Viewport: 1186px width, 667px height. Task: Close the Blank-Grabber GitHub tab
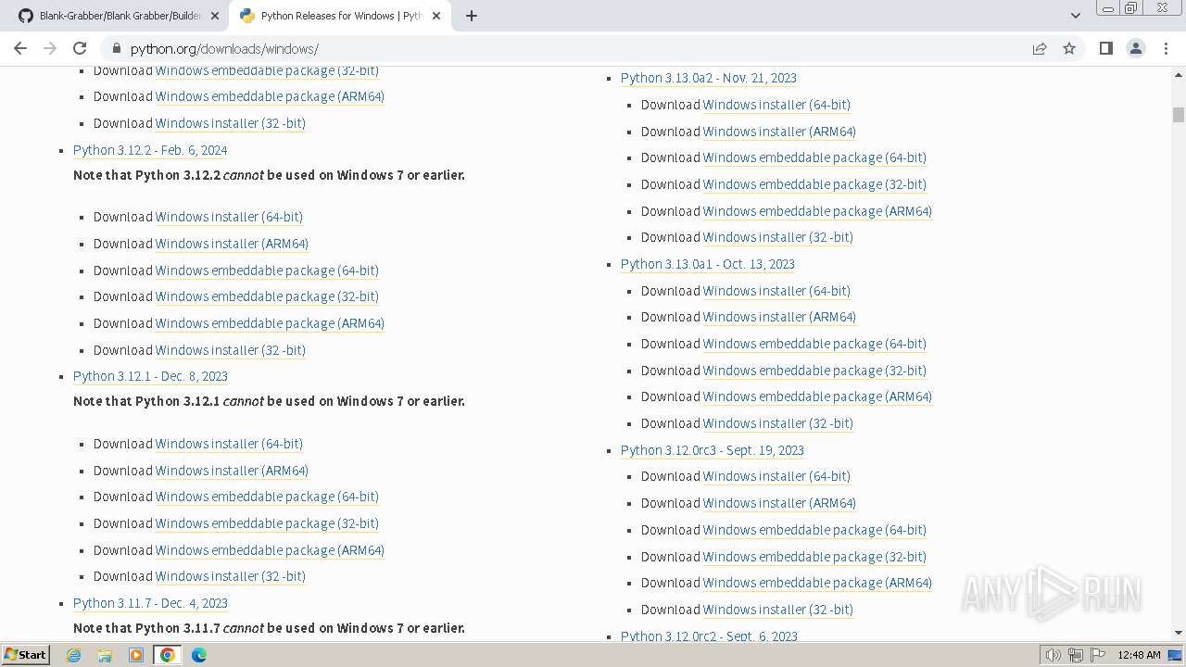[215, 16]
